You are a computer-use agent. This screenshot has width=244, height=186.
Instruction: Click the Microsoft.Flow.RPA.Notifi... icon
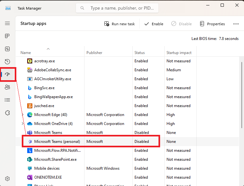pyautogui.click(x=29, y=151)
